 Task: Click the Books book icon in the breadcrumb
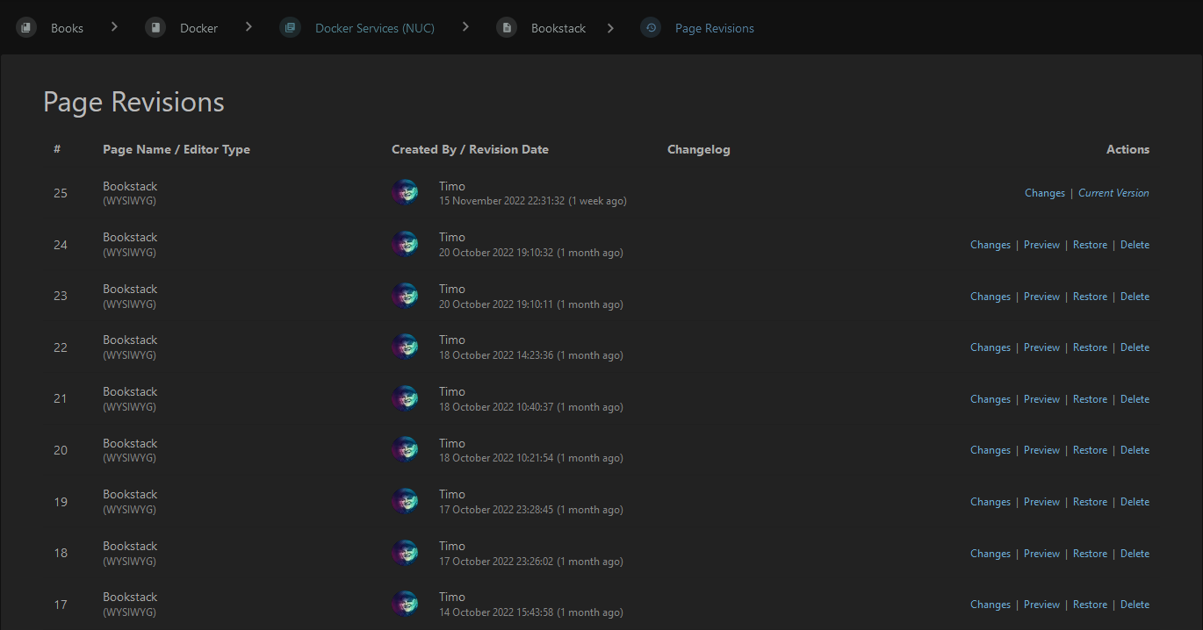[x=25, y=27]
